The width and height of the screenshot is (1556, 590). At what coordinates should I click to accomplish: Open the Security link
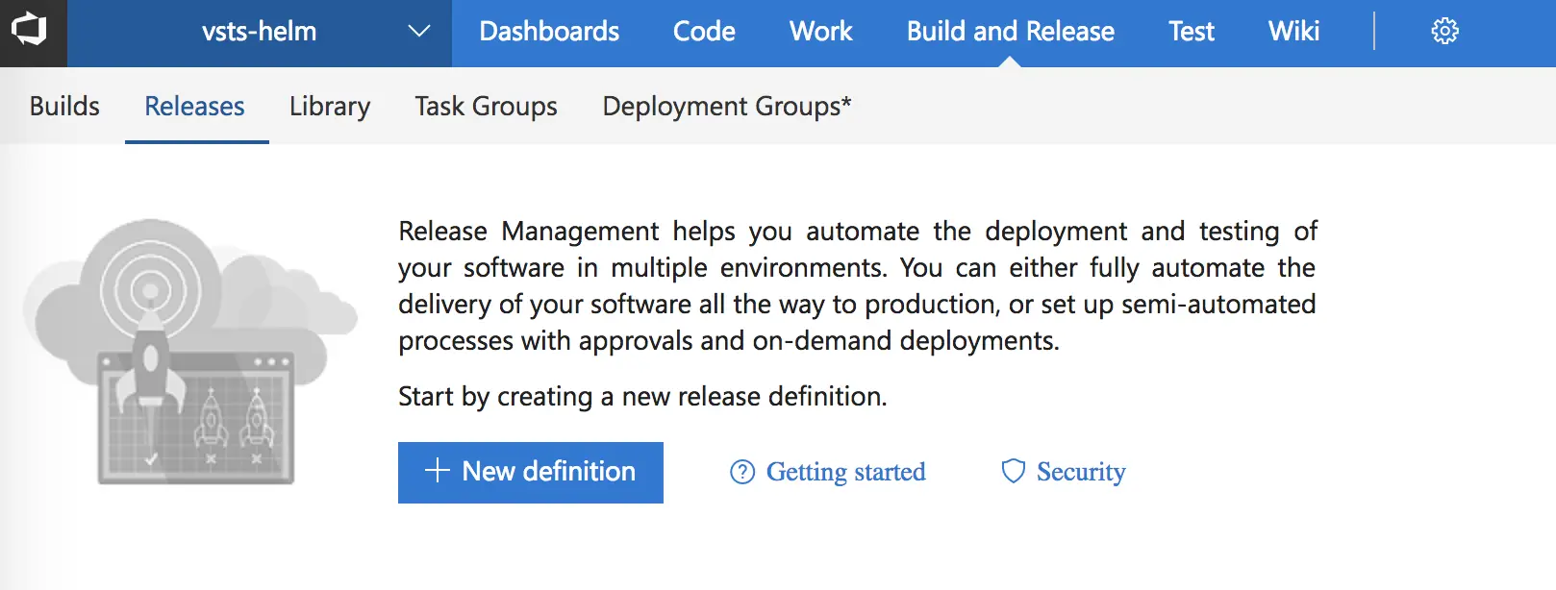[x=1081, y=472]
